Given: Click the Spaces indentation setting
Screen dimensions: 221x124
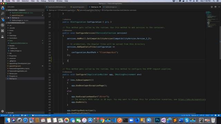Looking at the screenshot, I should click(195, 115).
